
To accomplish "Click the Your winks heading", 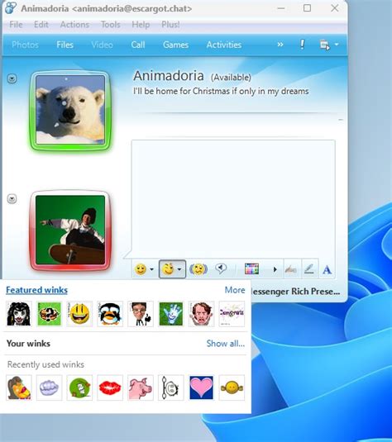I will click(x=28, y=344).
